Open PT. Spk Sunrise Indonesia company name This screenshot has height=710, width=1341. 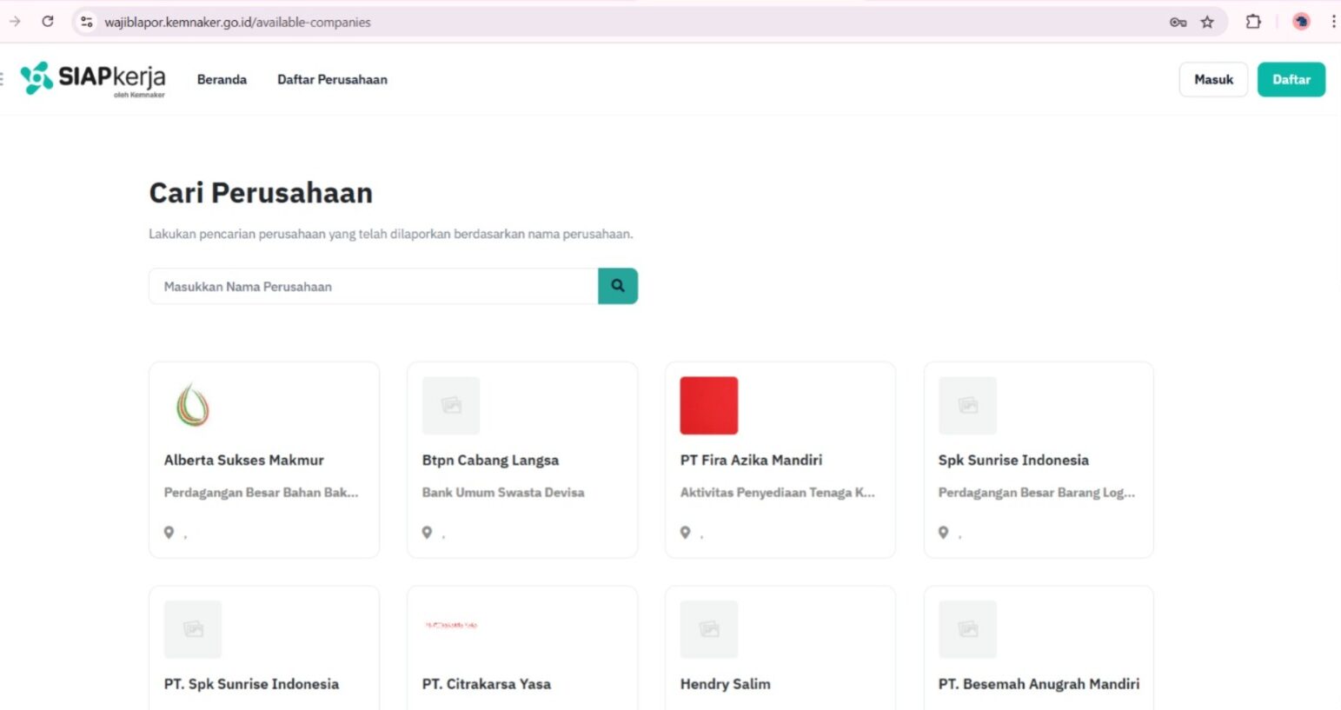(251, 684)
